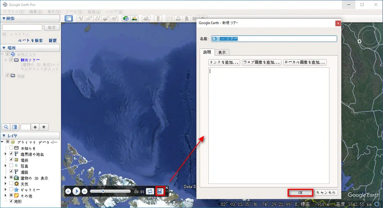383x208 pixels.
Task: Click the magnifier search icon in places panel
Action: pyautogui.click(x=6, y=127)
